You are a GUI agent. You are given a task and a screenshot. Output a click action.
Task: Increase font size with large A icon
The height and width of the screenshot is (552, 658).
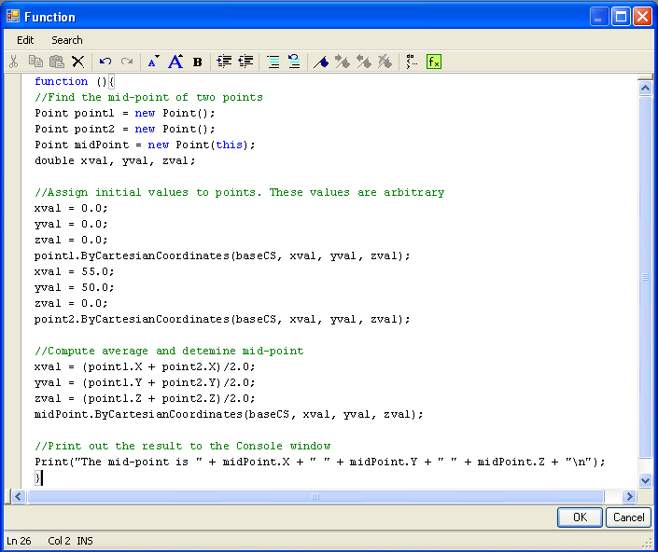175,62
